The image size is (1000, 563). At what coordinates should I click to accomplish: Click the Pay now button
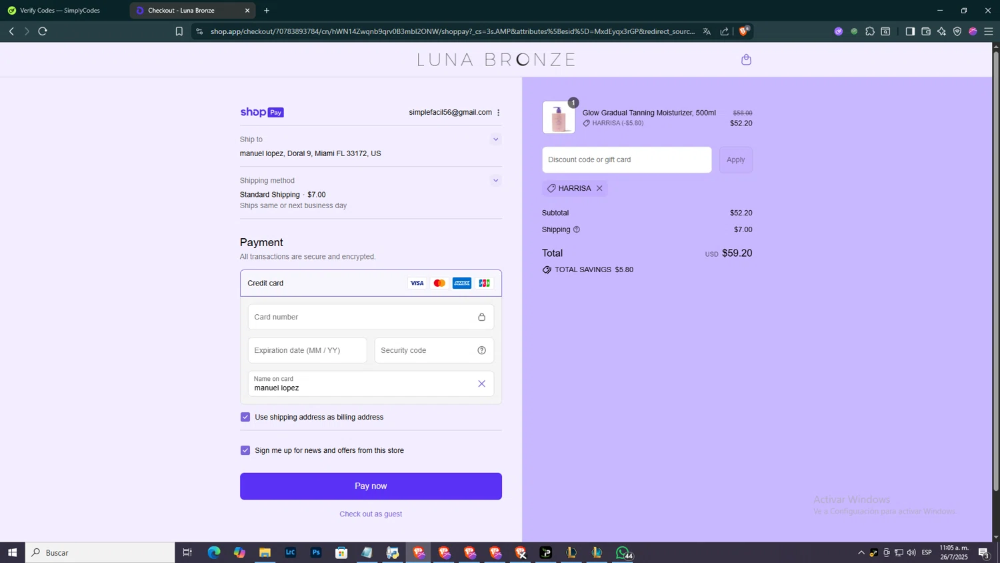(371, 486)
